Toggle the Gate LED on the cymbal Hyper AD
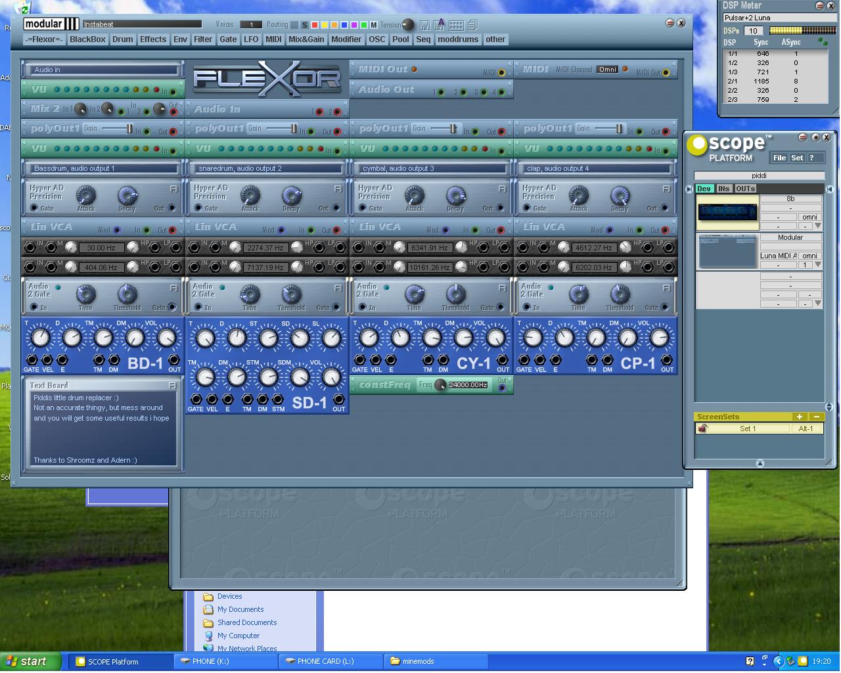 (x=363, y=208)
